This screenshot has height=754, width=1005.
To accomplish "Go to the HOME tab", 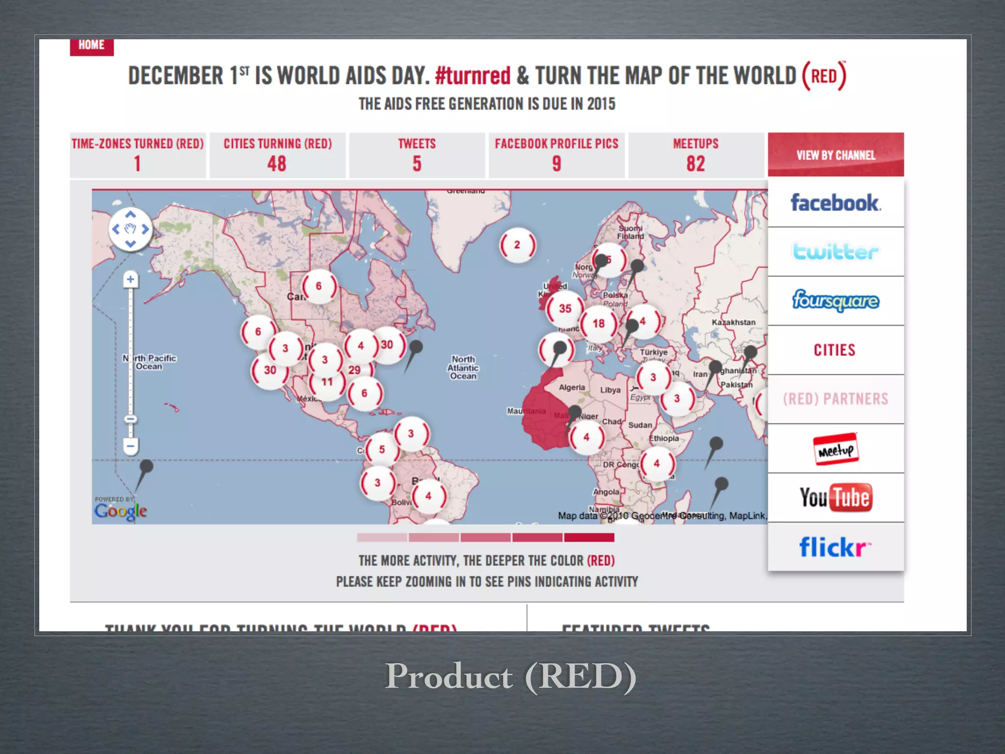I will pos(91,46).
